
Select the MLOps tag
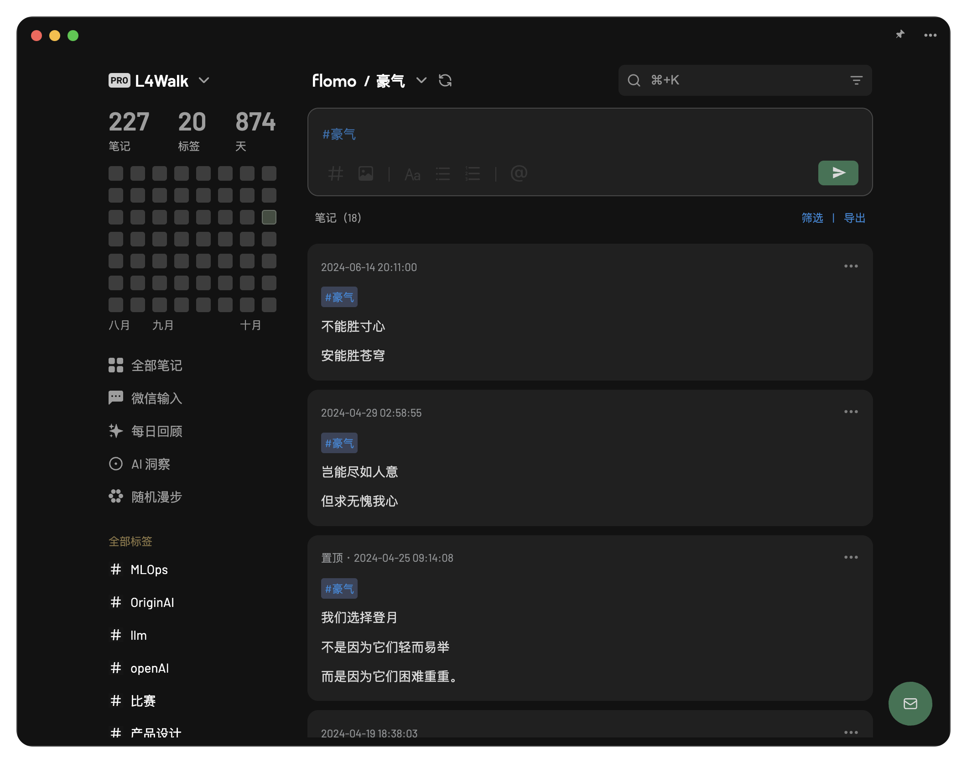pos(149,570)
